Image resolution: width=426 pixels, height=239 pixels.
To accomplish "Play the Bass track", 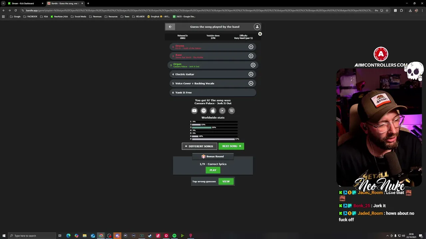I will pyautogui.click(x=251, y=56).
